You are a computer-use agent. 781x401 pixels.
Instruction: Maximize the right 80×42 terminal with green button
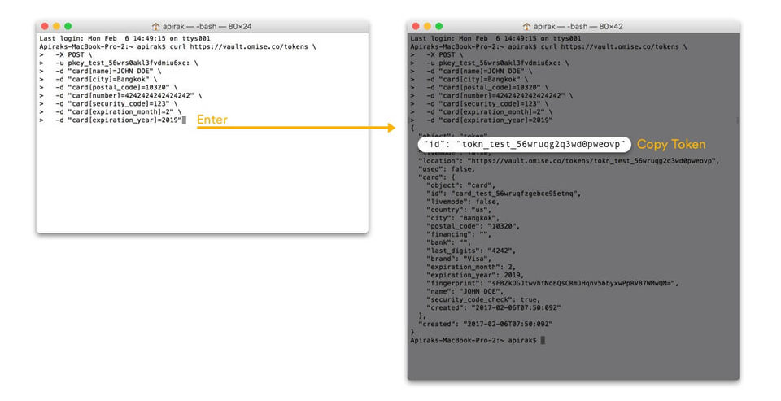tap(438, 26)
